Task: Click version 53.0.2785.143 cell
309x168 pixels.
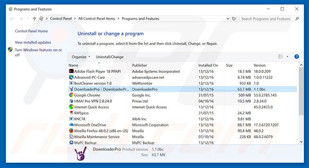Action: [265, 95]
